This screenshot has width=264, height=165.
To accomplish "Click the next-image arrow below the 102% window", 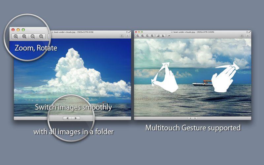I will coord(195,118).
